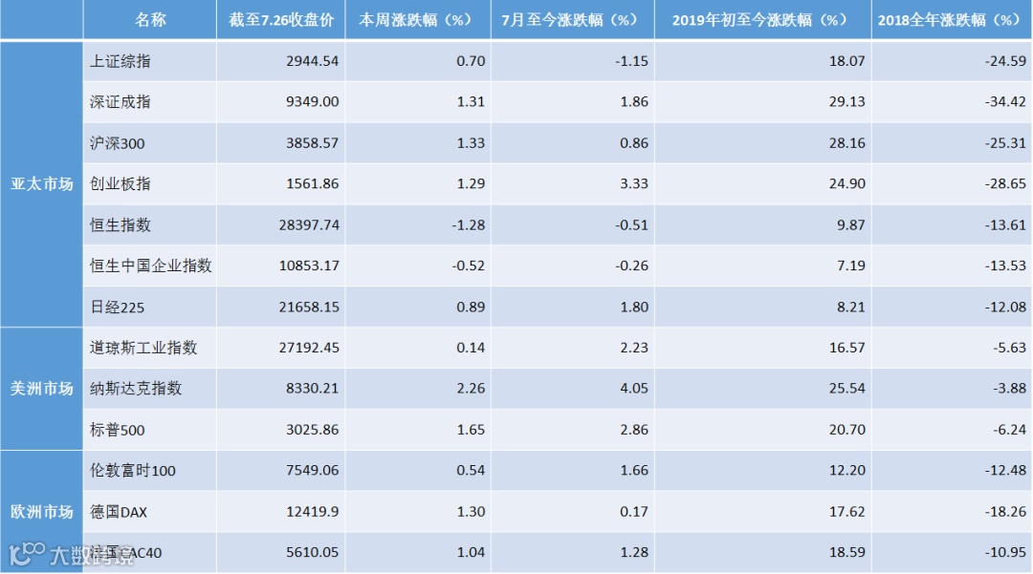Click the 恒生中国企业指数 row name
Viewport: 1033px width, 574px height.
tap(151, 266)
